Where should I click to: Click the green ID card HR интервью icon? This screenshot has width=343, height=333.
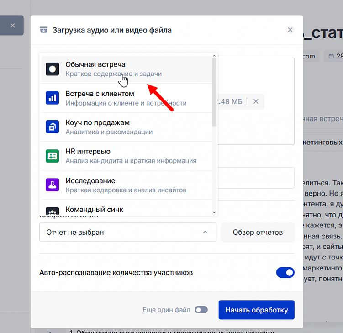pos(52,156)
